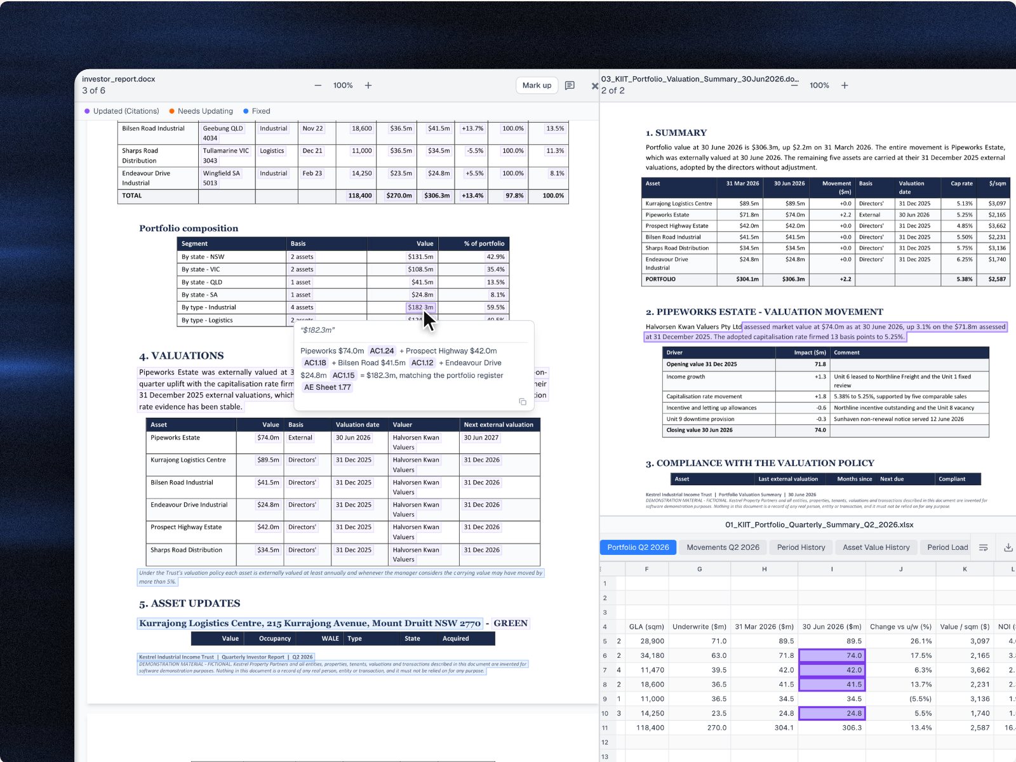Switch to the Period Load sheet tab

pos(947,547)
